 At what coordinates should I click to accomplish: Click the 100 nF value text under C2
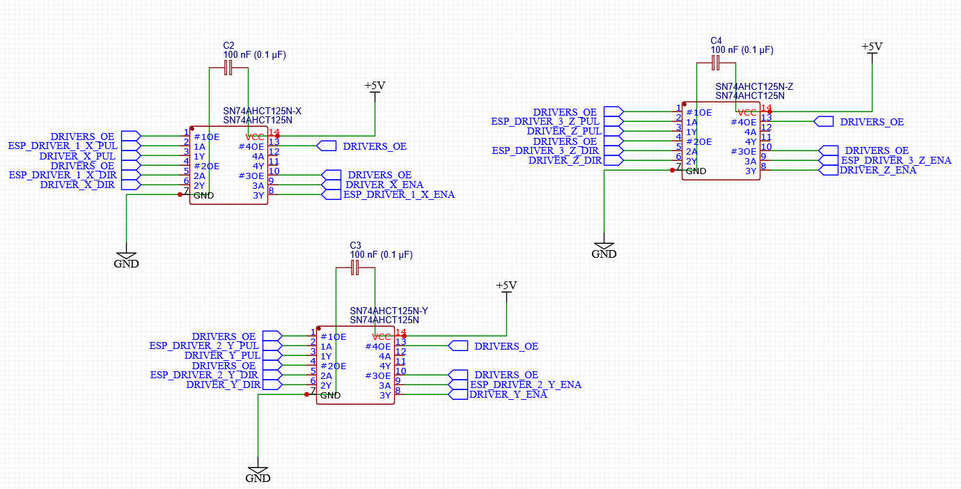254,54
